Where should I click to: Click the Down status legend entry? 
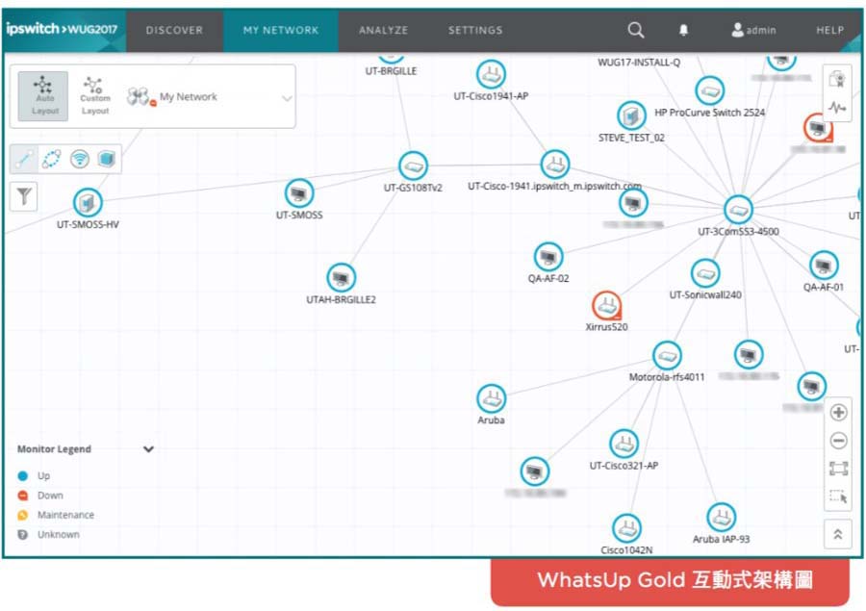[40, 496]
